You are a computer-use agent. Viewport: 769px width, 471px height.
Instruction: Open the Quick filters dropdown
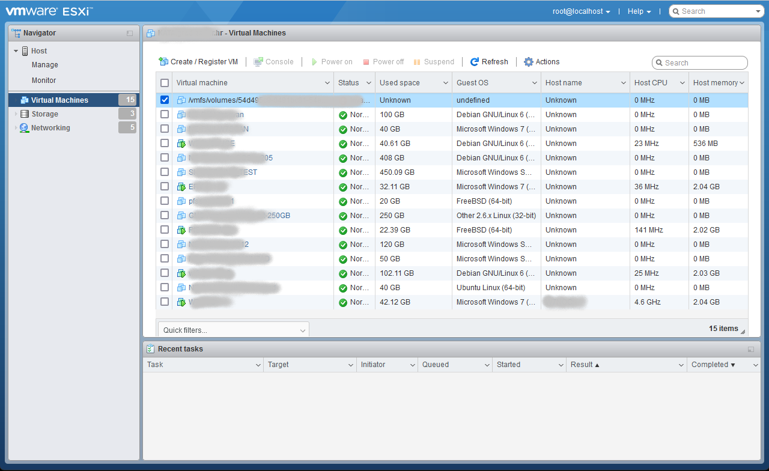(x=233, y=330)
